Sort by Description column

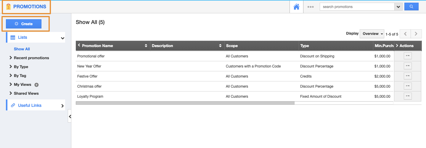(220, 46)
